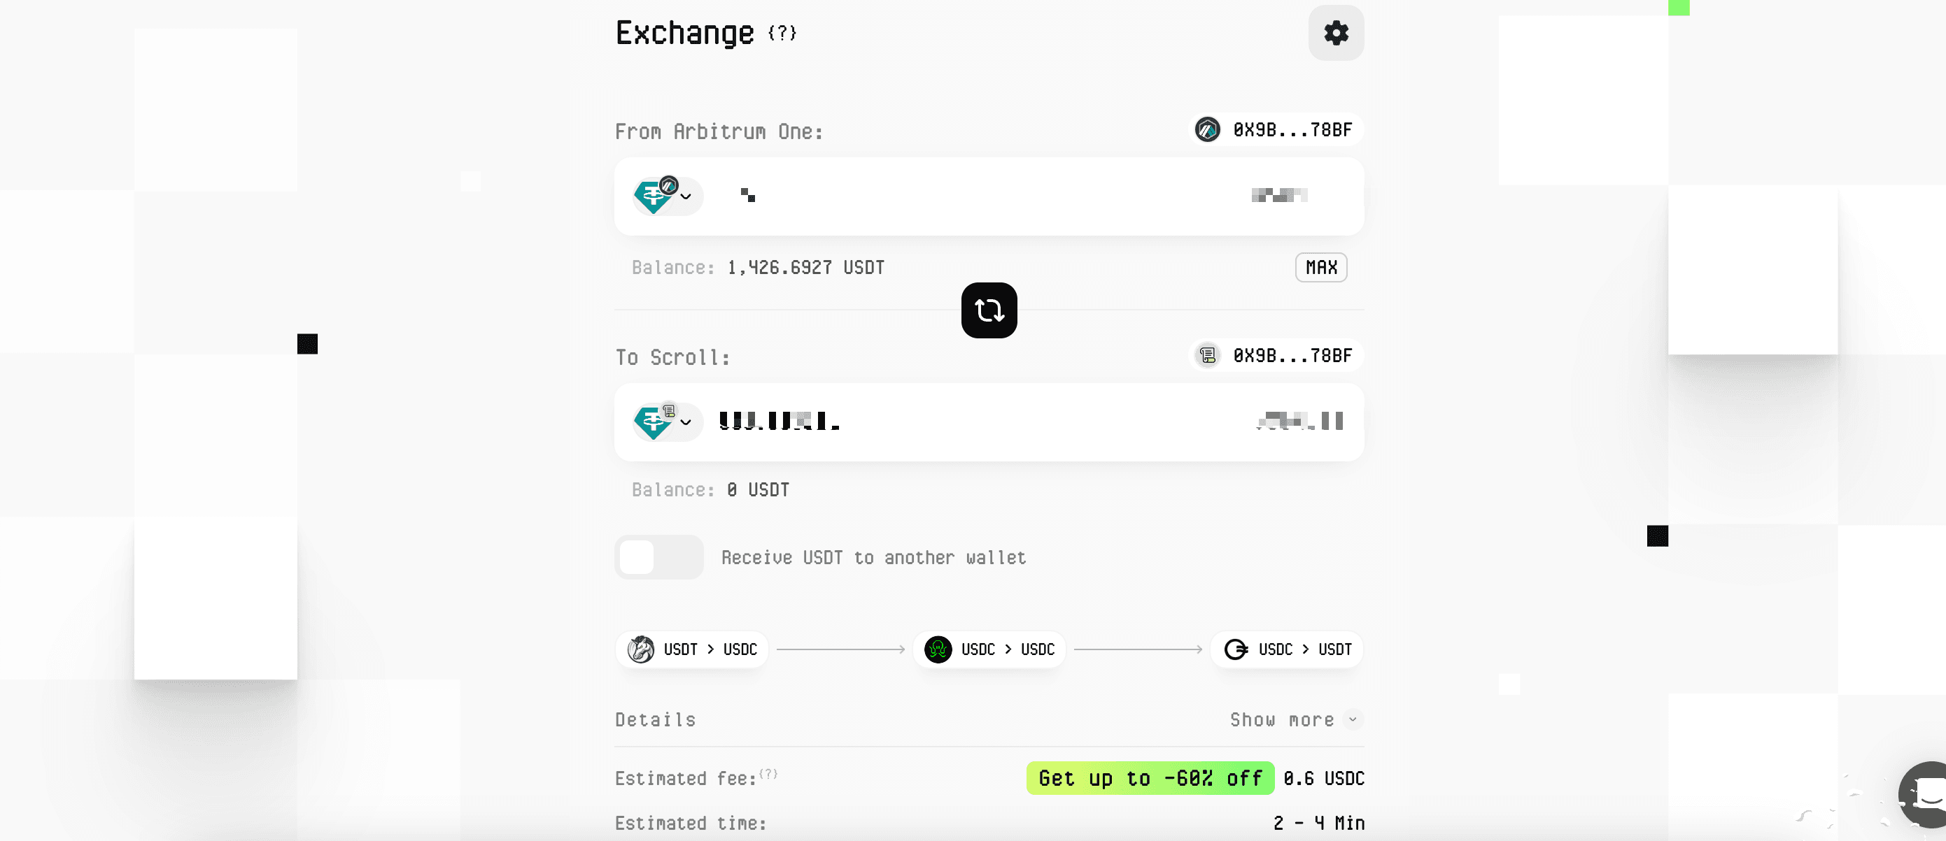The height and width of the screenshot is (841, 1946).
Task: Click the Details section label
Action: click(655, 719)
